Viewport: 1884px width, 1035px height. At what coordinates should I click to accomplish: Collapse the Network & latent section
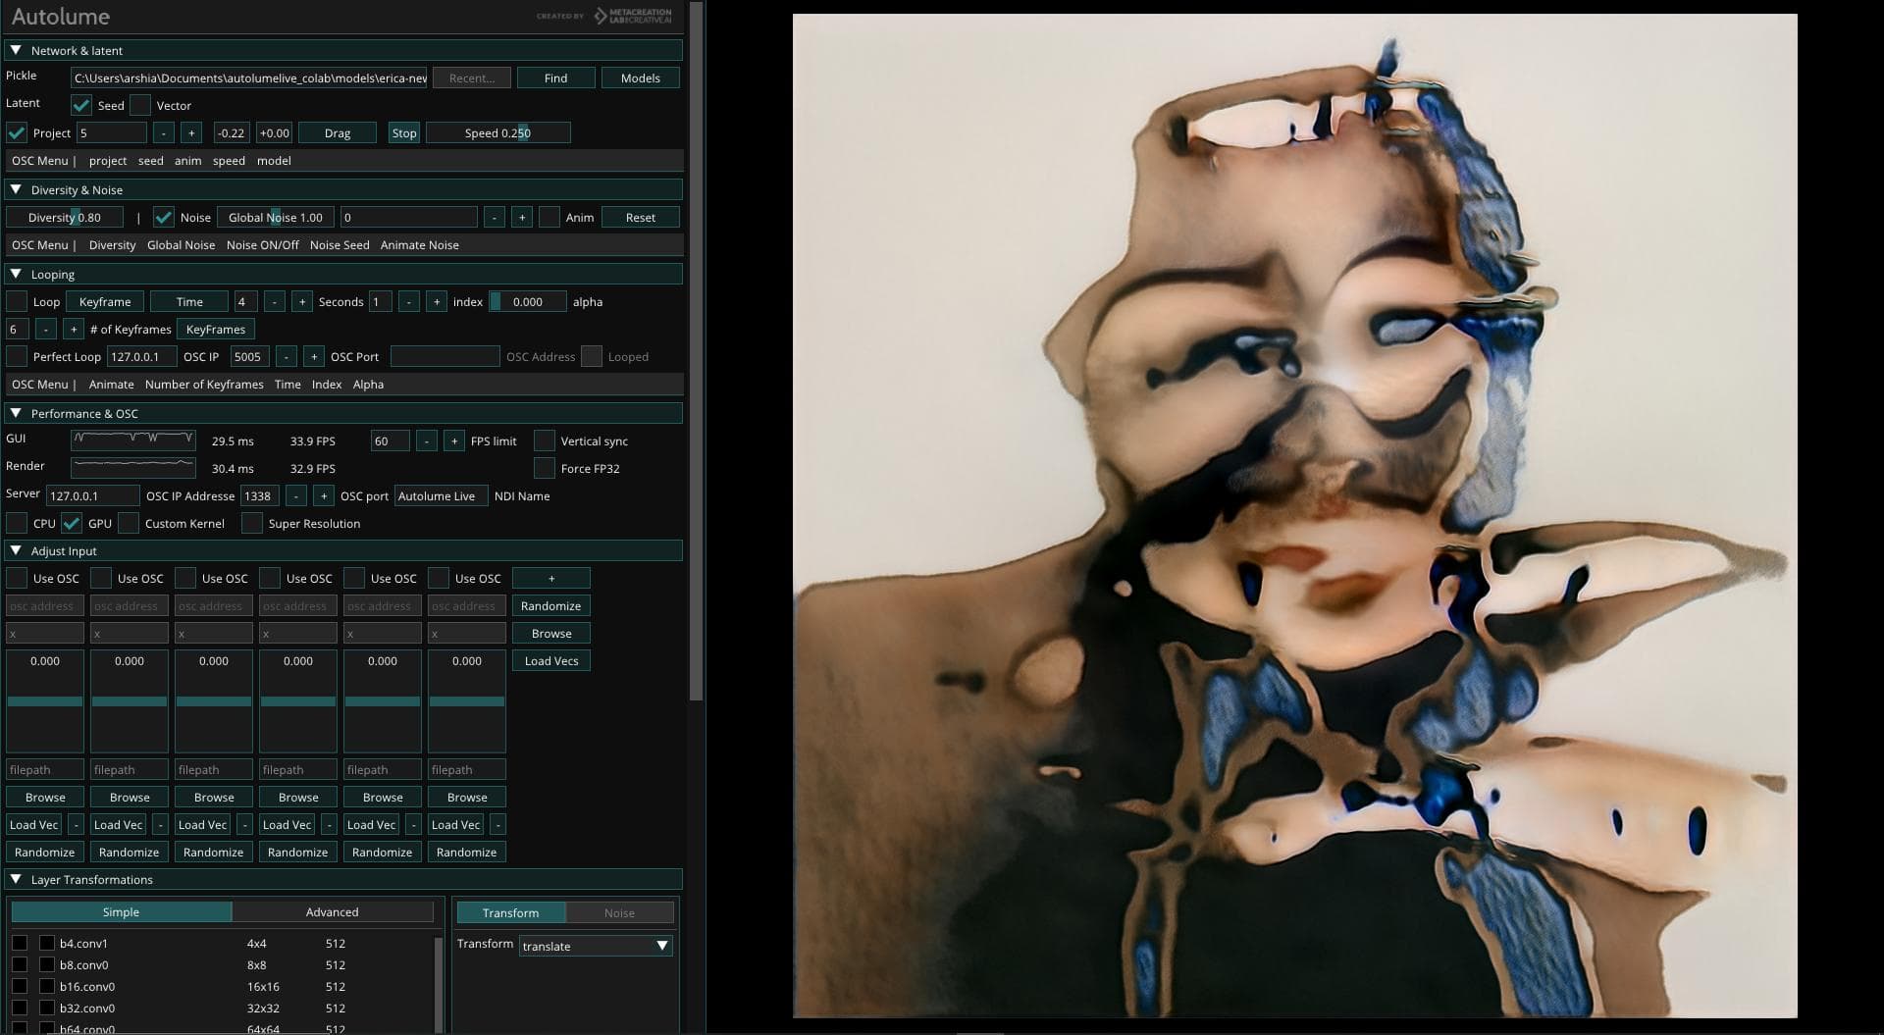16,50
